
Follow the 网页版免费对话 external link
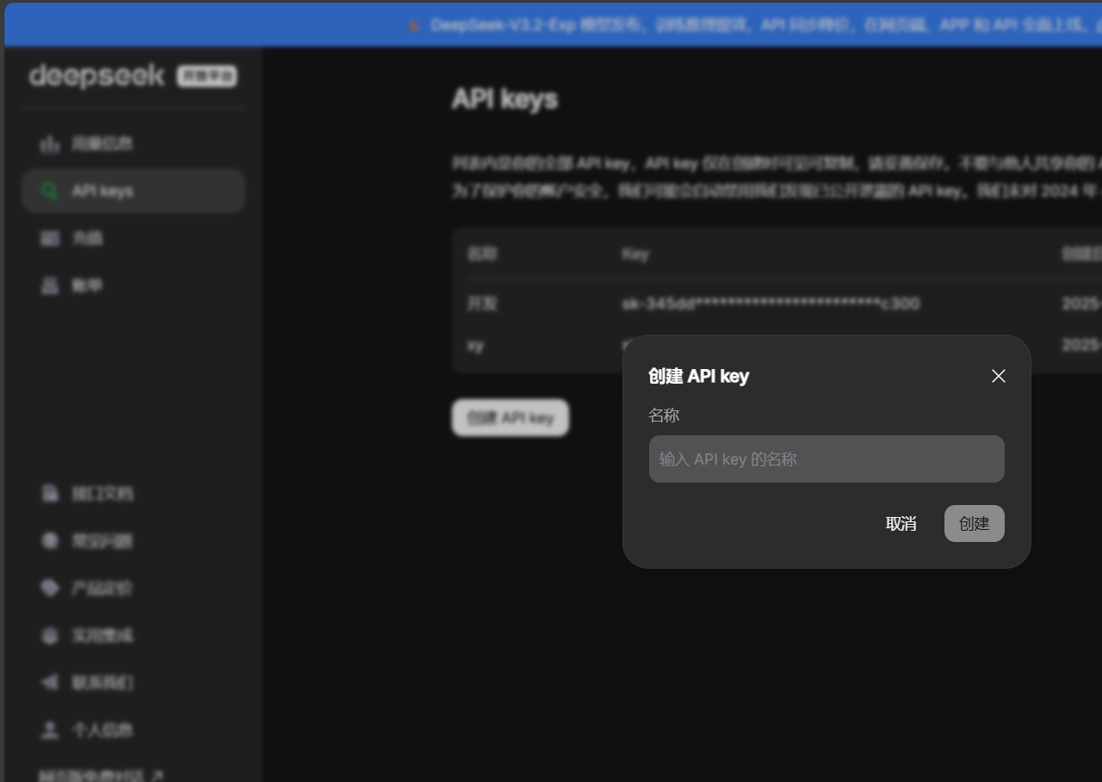click(x=101, y=775)
